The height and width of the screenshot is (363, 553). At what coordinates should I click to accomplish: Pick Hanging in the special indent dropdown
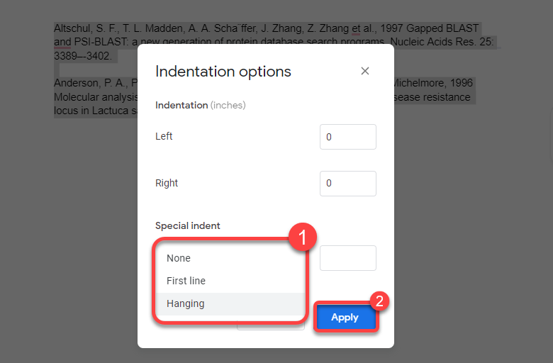tap(186, 303)
